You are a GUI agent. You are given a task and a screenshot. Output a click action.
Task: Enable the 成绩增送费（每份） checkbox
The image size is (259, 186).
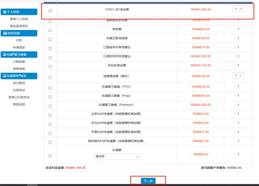click(x=50, y=77)
